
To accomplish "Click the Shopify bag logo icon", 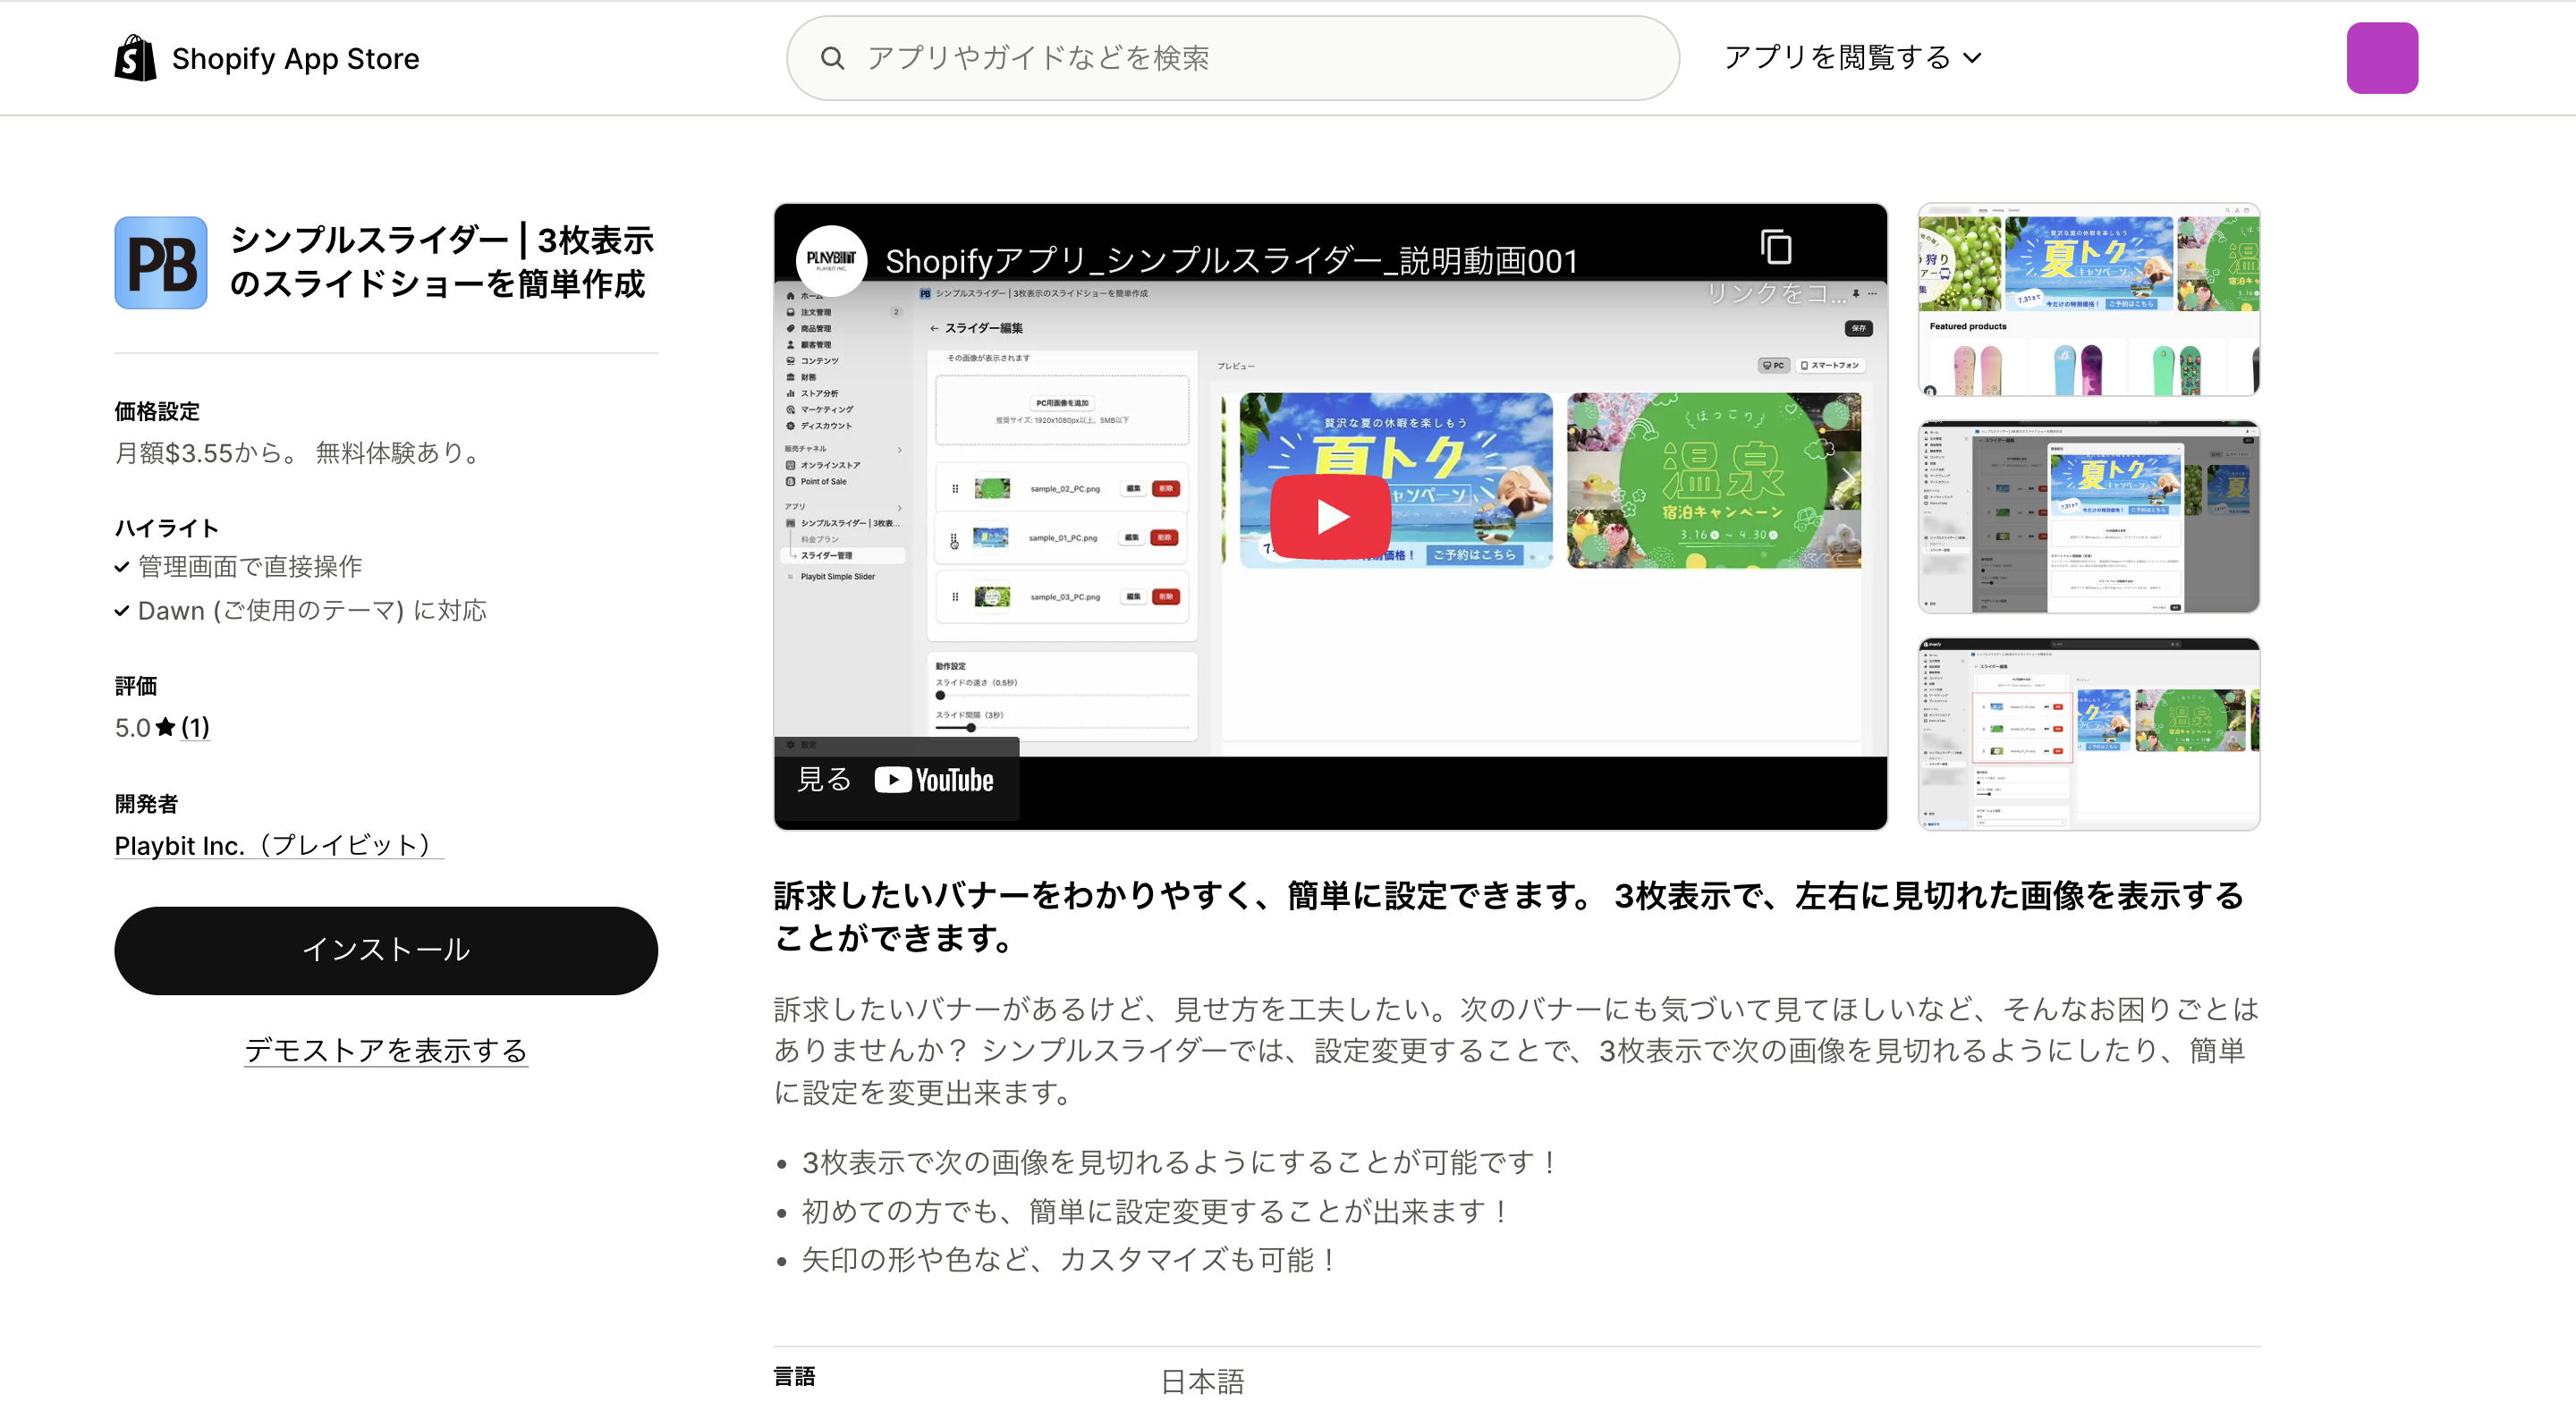I will [135, 58].
